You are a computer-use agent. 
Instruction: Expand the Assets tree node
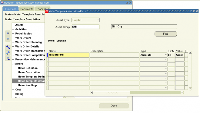[13, 25]
